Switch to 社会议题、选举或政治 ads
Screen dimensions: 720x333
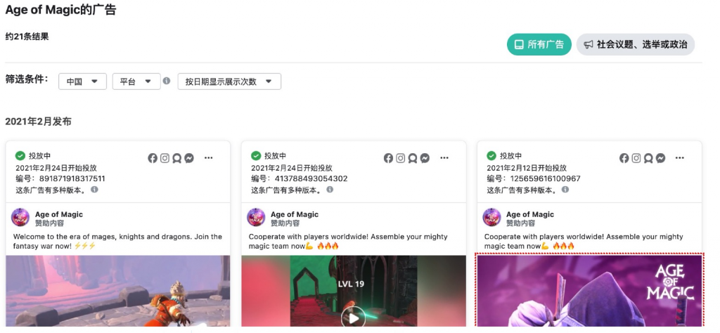tap(636, 44)
